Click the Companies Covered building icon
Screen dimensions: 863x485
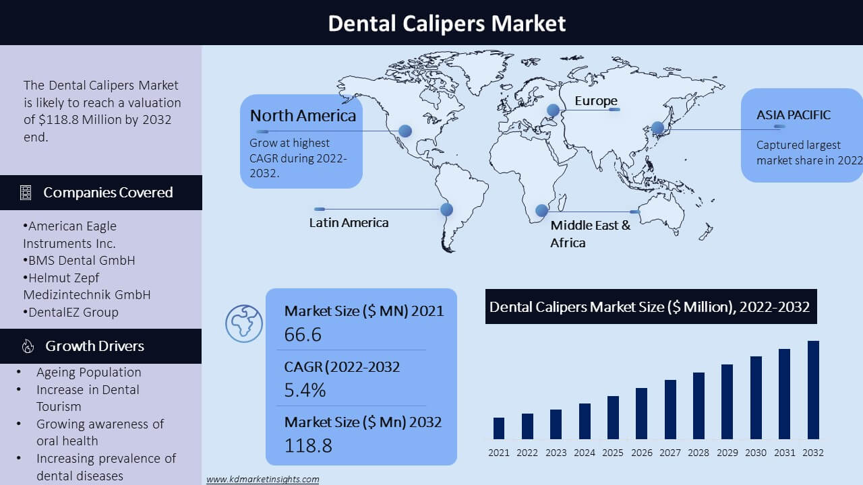point(26,193)
